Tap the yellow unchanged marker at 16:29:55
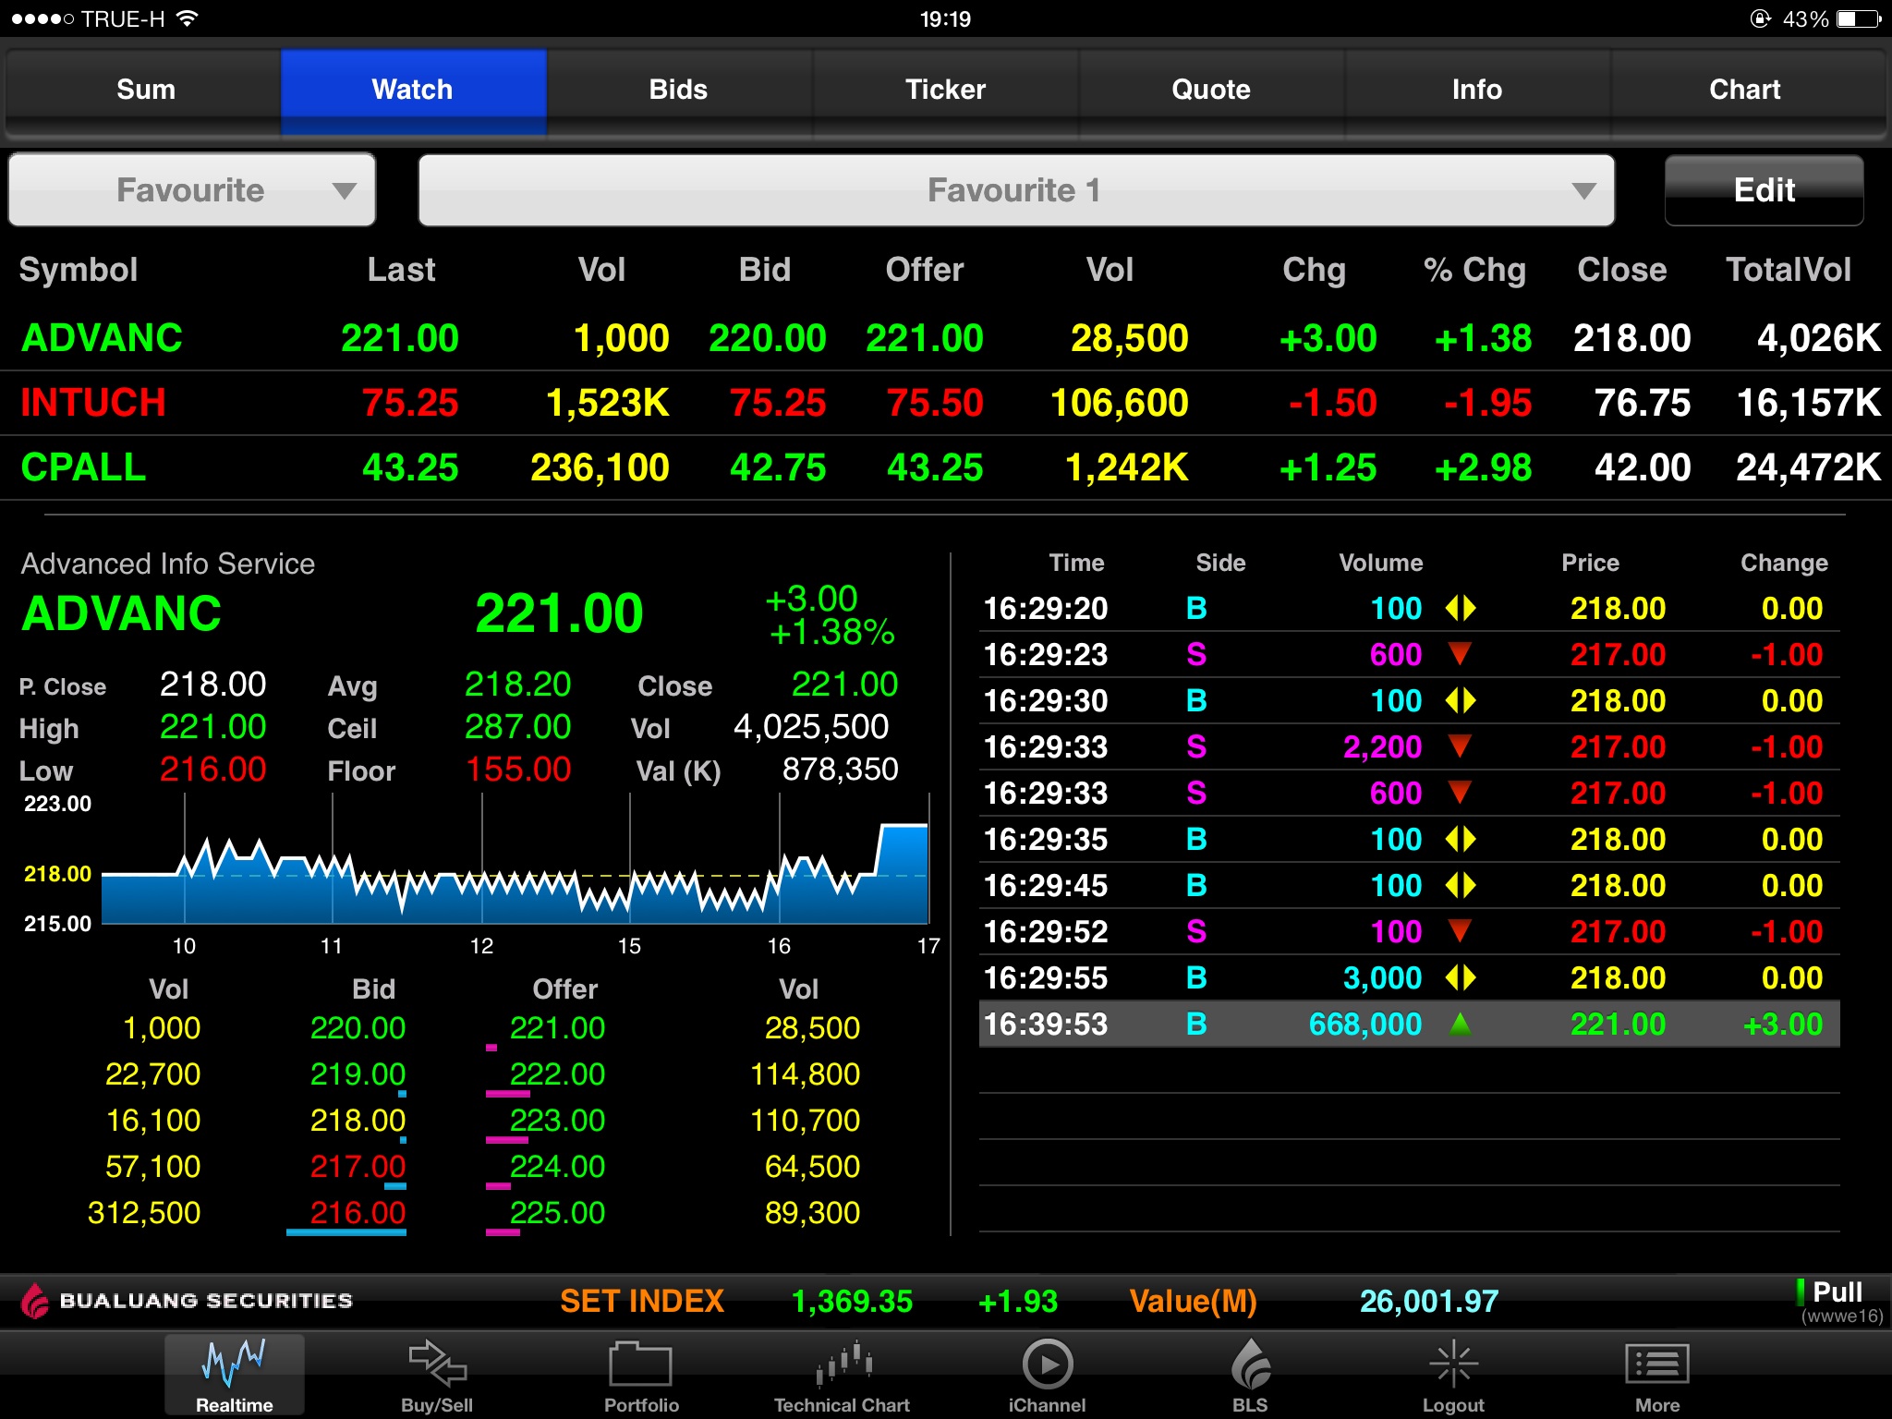 1461,977
